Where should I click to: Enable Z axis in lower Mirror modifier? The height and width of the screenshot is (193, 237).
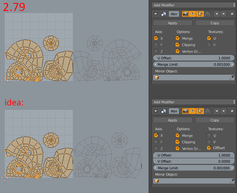pyautogui.click(x=156, y=148)
